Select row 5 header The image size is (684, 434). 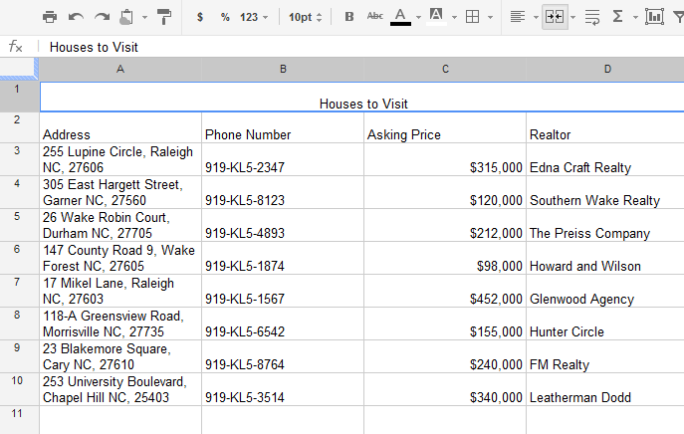pos(19,225)
